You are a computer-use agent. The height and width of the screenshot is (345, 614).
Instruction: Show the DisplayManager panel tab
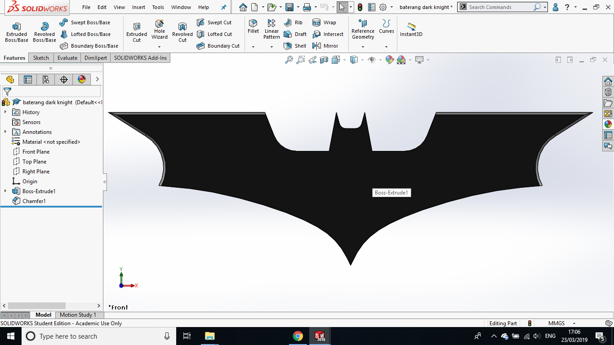pos(82,80)
